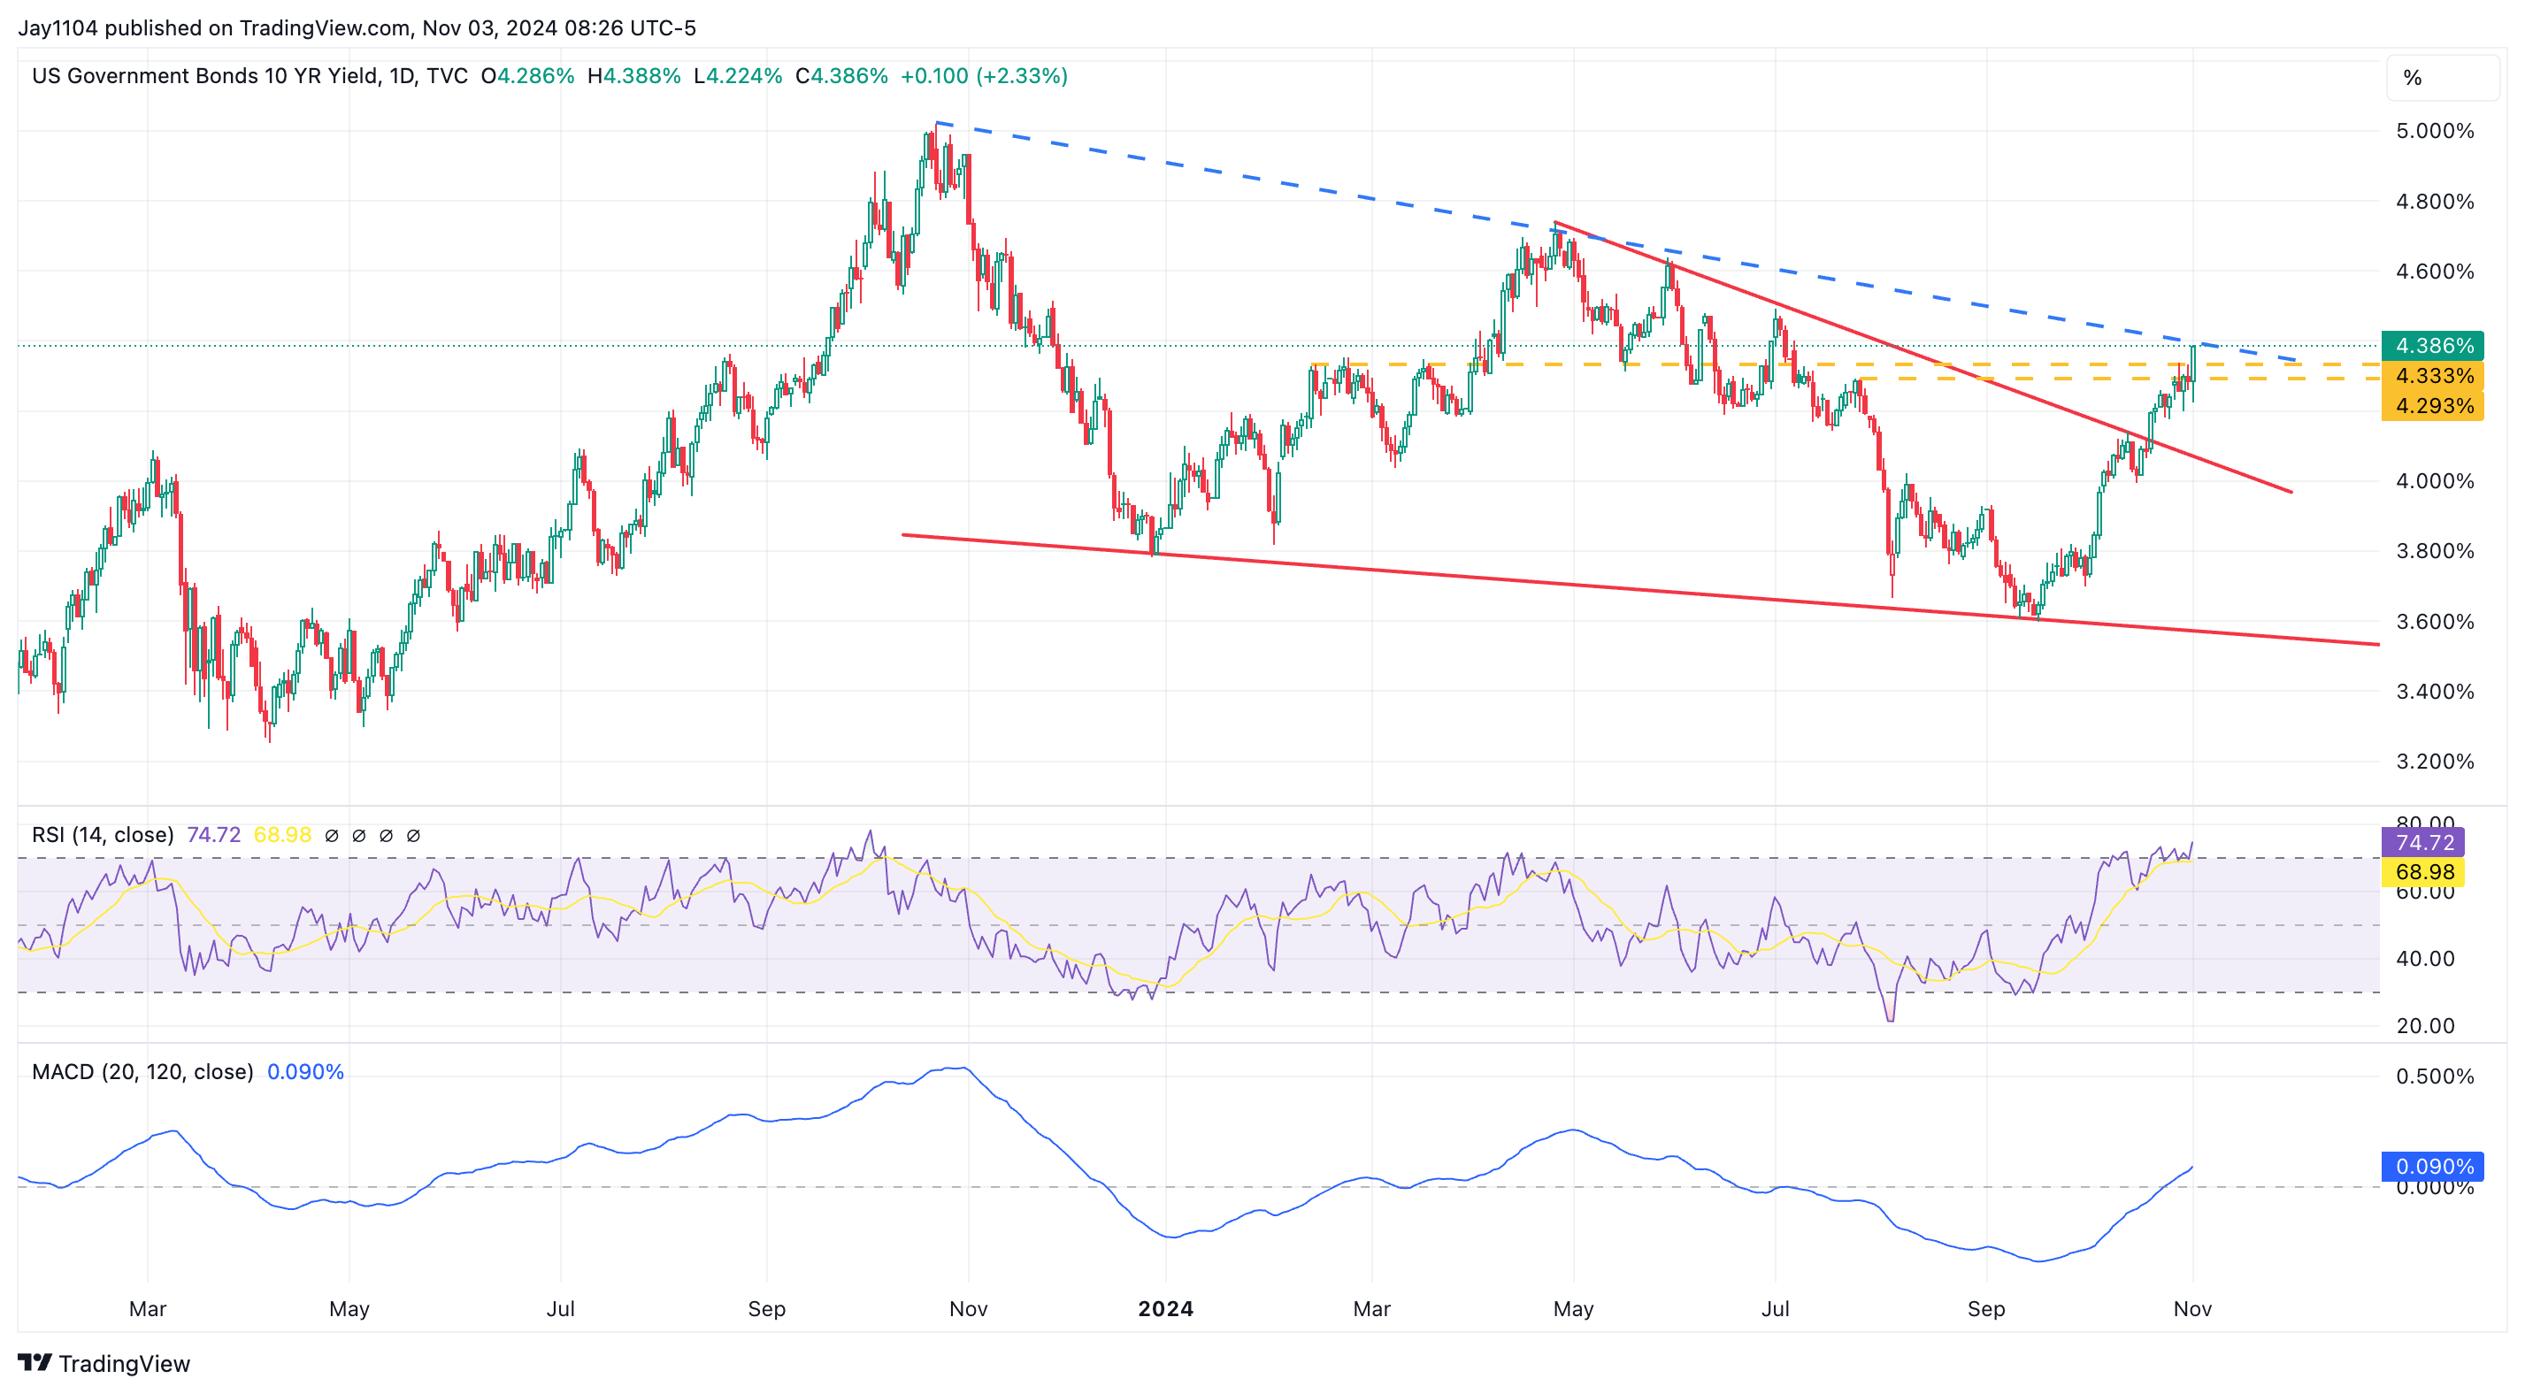
Task: Click the 40.00 RSI axis label
Action: (x=2425, y=958)
